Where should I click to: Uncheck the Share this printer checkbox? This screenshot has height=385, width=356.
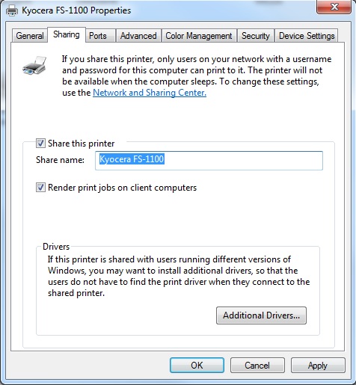[x=40, y=144]
